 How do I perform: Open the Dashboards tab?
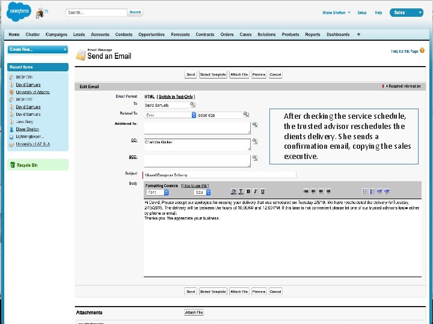coord(338,34)
